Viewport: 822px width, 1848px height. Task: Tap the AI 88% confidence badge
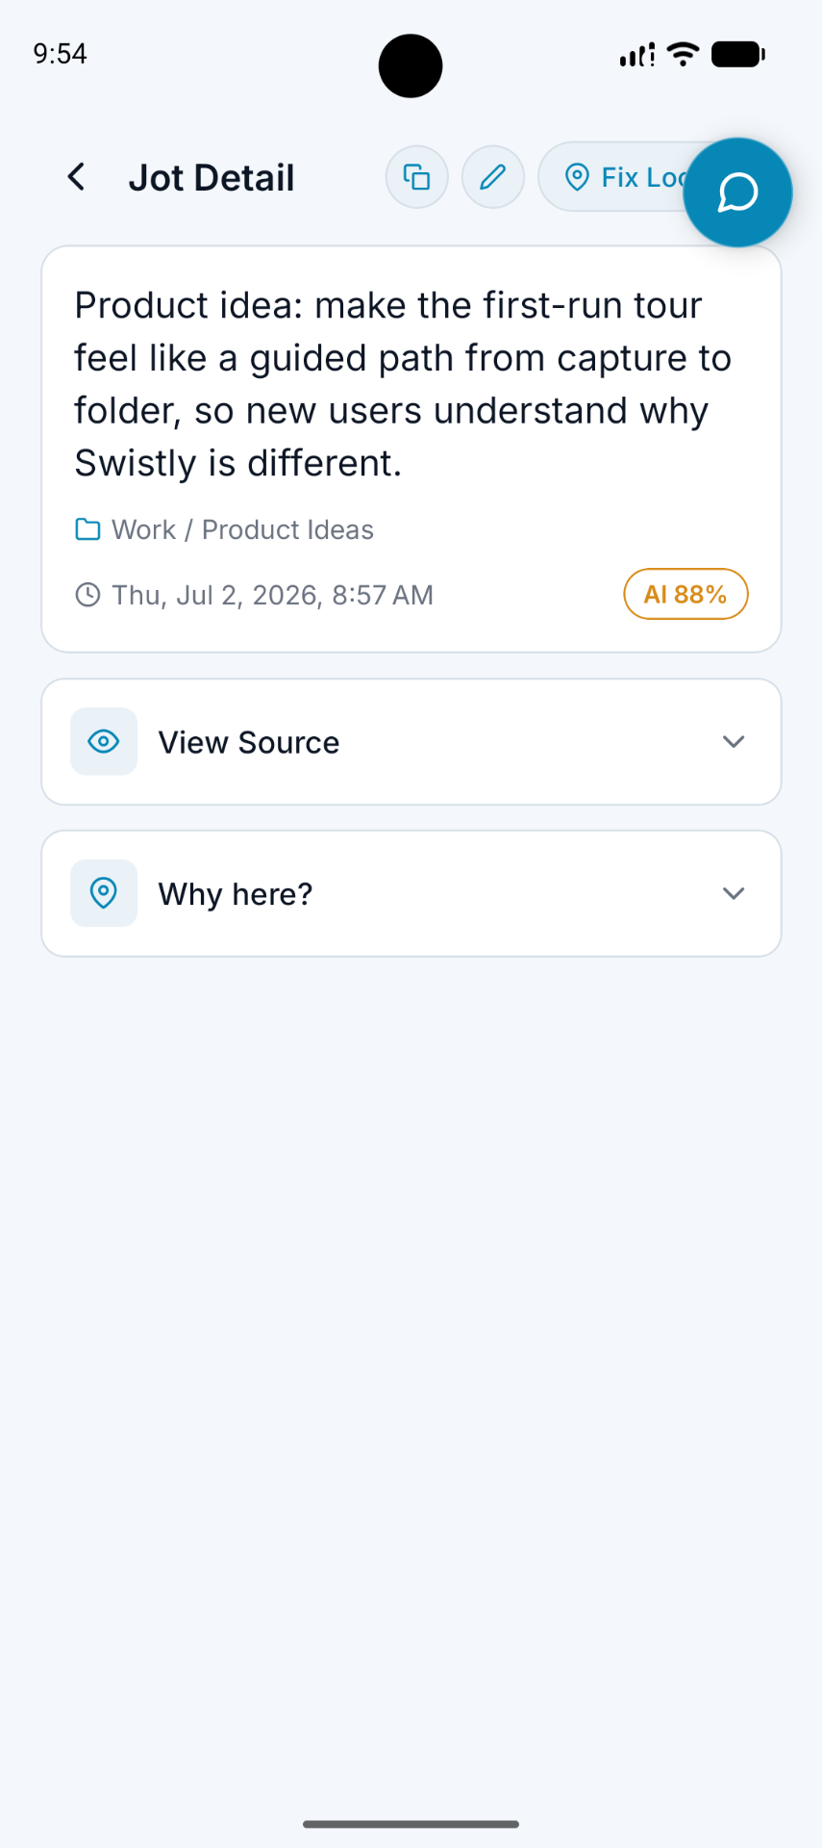(685, 594)
